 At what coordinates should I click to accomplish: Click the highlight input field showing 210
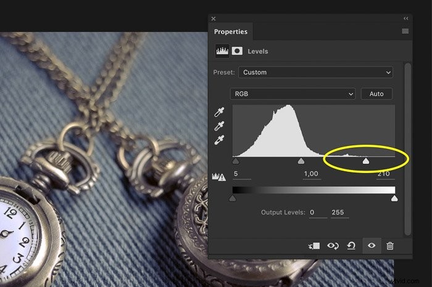pos(385,174)
